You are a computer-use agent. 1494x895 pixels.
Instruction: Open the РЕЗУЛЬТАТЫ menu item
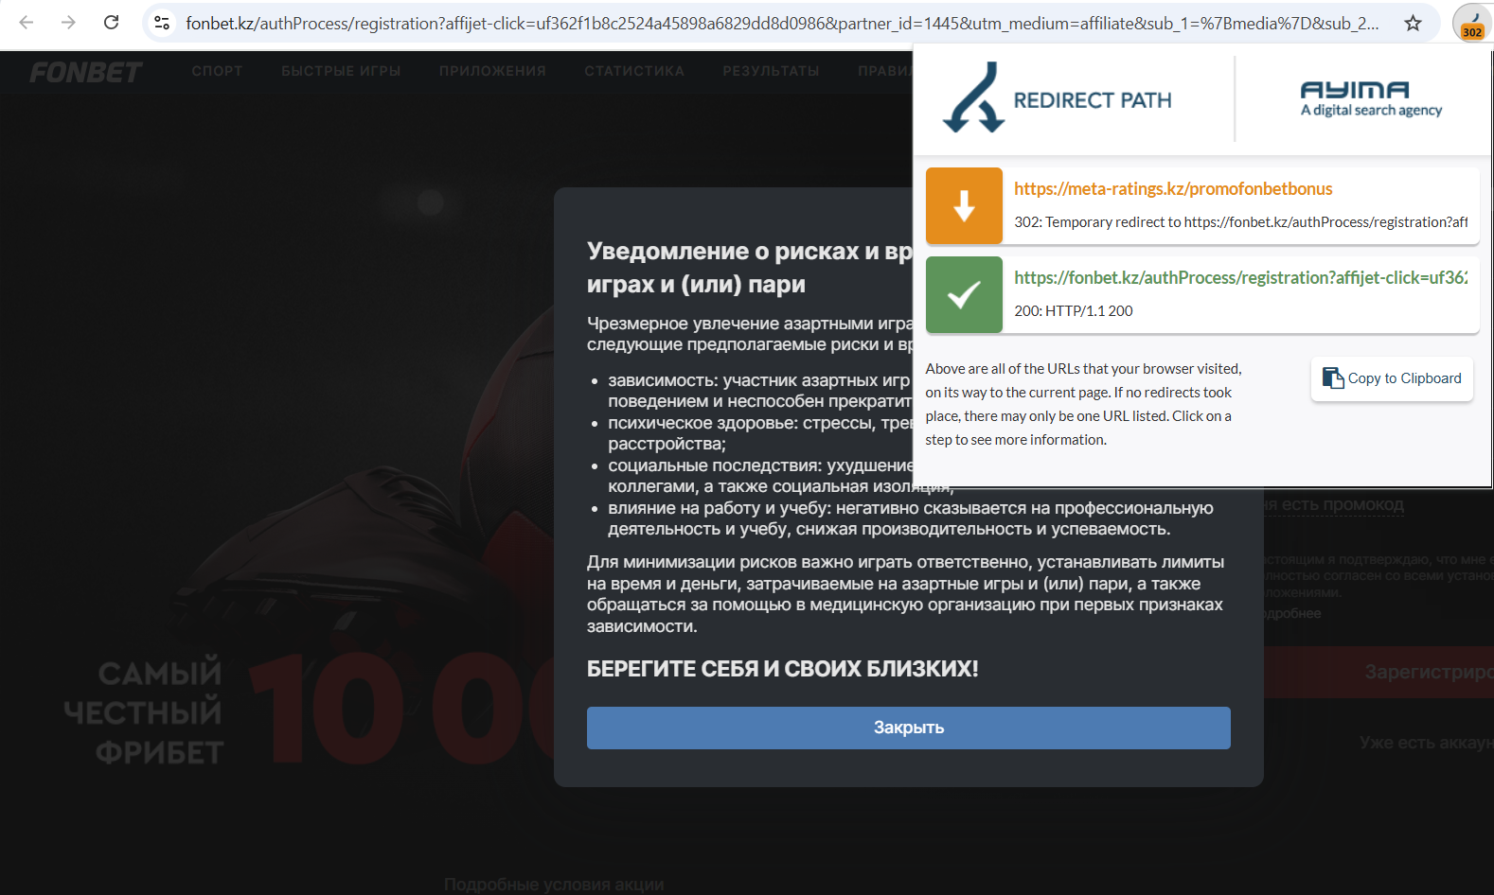(x=771, y=71)
